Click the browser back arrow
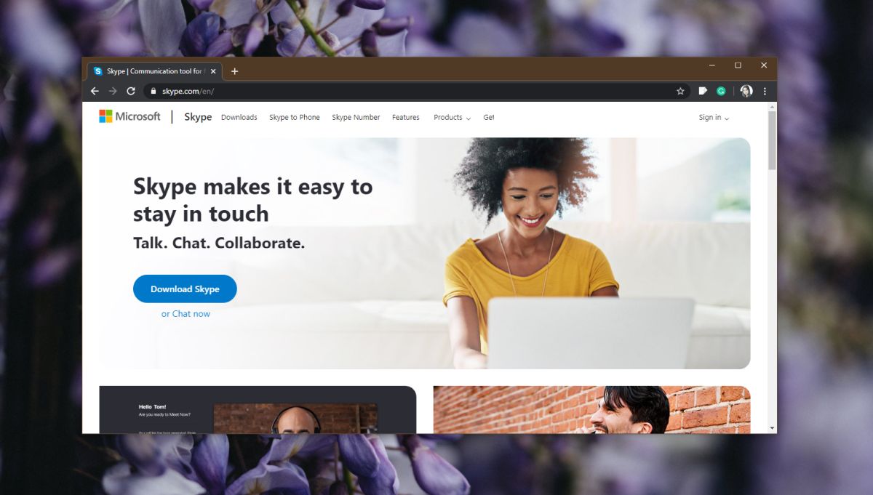The image size is (873, 495). click(x=95, y=91)
